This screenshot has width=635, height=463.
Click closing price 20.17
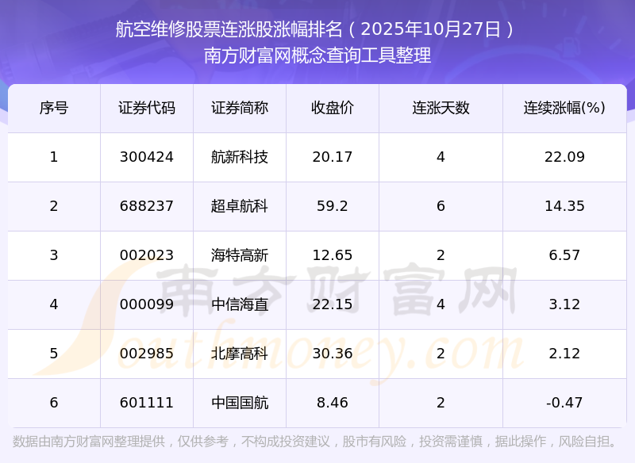[x=332, y=157]
